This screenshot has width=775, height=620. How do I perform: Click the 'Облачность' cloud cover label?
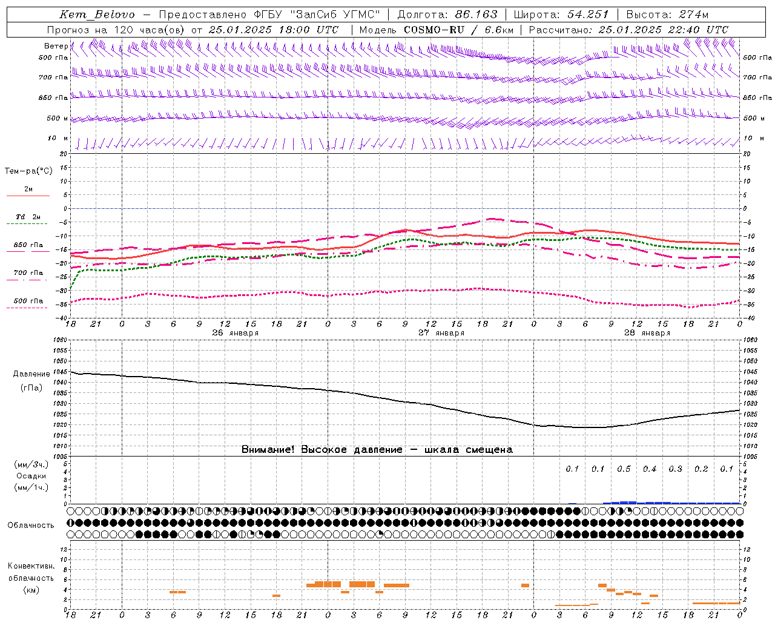coord(31,526)
